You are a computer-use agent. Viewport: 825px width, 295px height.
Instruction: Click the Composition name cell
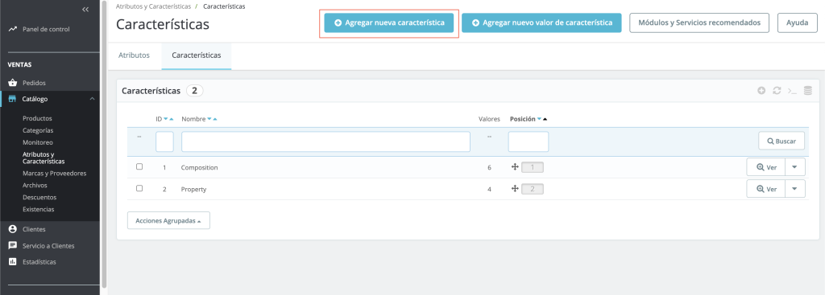(200, 167)
